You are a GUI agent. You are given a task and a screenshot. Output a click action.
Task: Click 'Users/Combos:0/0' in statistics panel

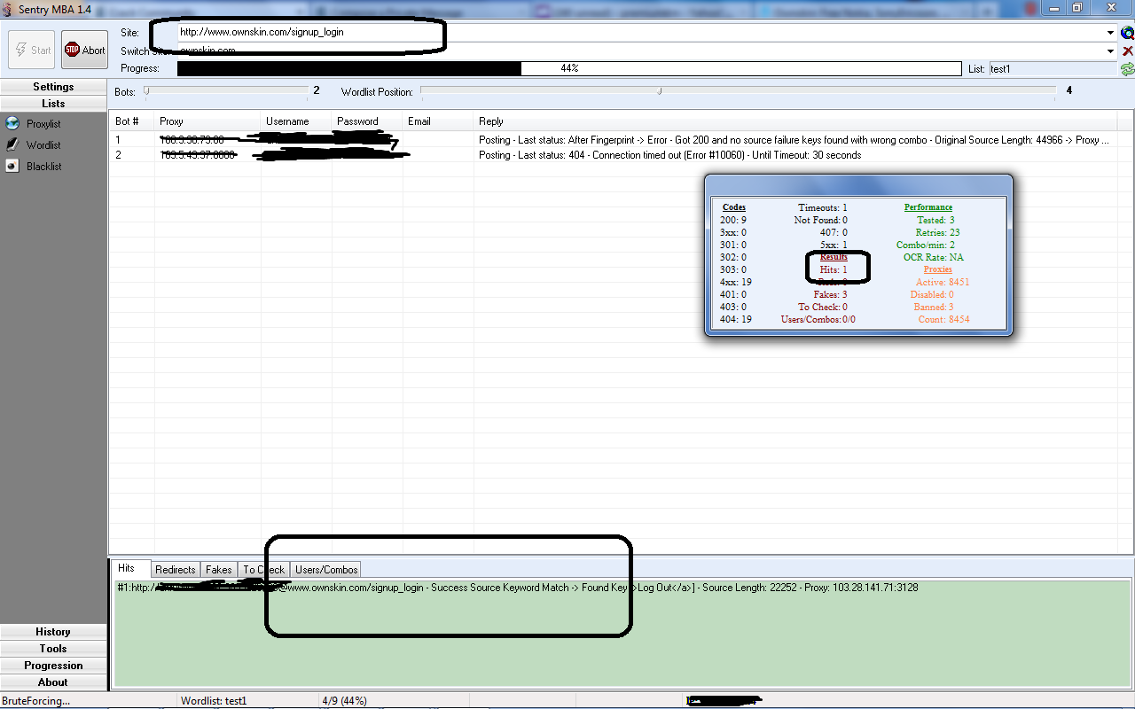(x=818, y=319)
